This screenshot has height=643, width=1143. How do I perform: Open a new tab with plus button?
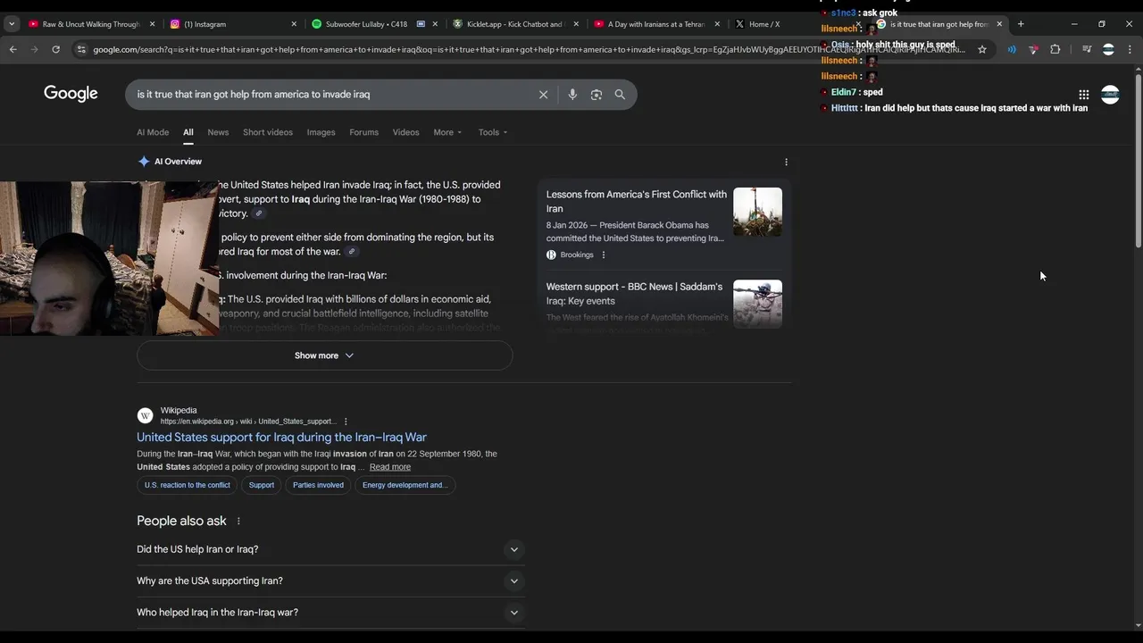[x=1021, y=24]
